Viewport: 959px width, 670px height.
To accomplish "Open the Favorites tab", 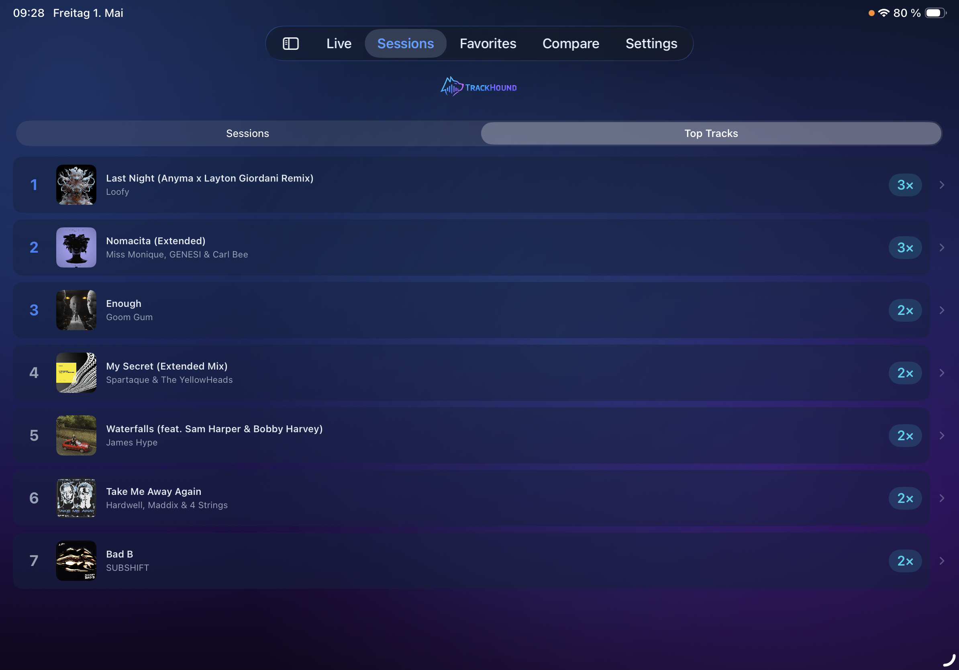I will click(488, 43).
